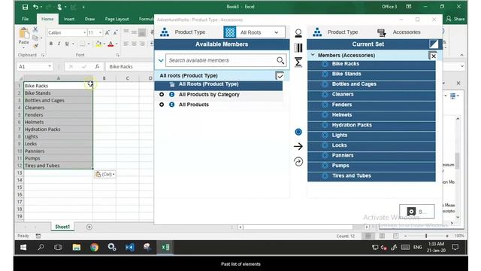Toggle the All roots (Product Type) checkmark
This screenshot has height=271, width=481.
(x=280, y=76)
